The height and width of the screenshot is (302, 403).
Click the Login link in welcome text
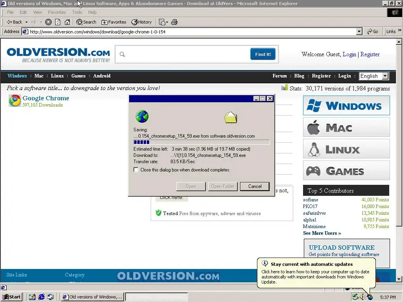coord(349,54)
